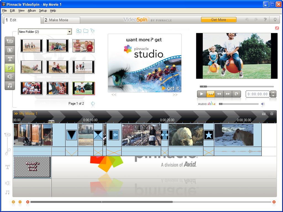Click the player scrubber slider handle
Image resolution: width=283 pixels, height=212 pixels.
[203, 86]
